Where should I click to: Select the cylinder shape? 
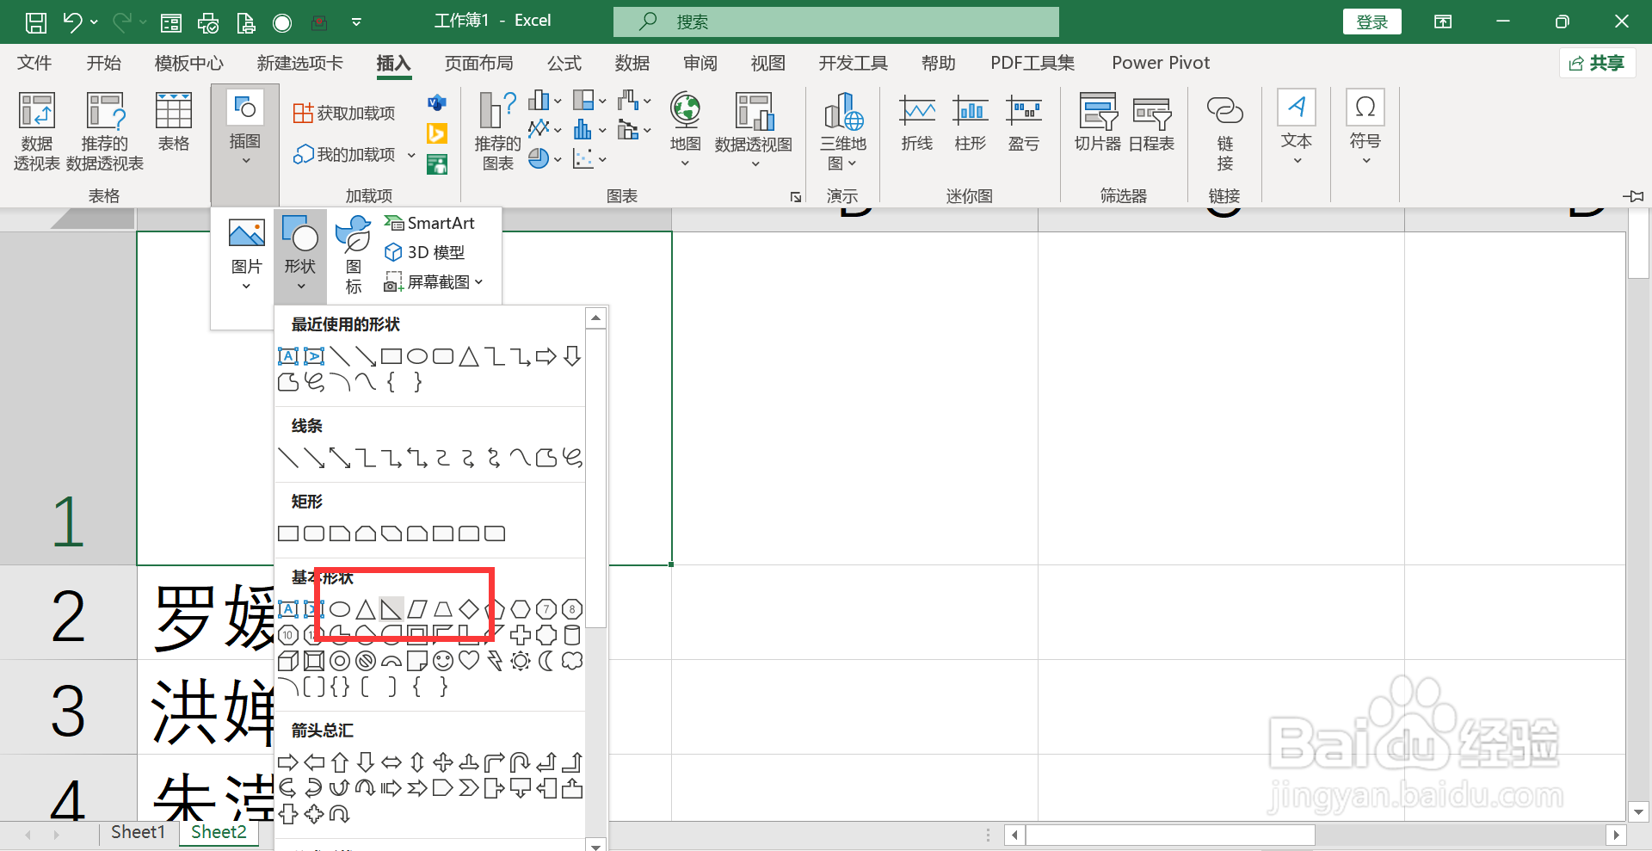click(572, 635)
